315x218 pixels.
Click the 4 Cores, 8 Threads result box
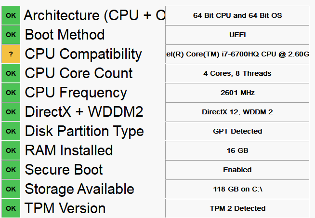click(x=237, y=73)
